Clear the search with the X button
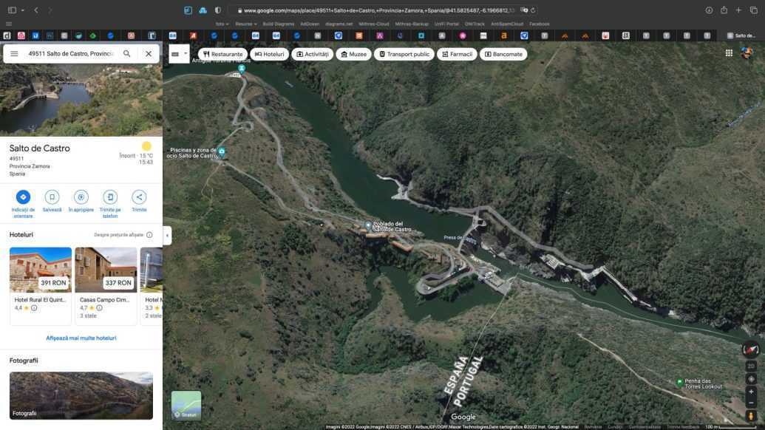 coord(149,54)
